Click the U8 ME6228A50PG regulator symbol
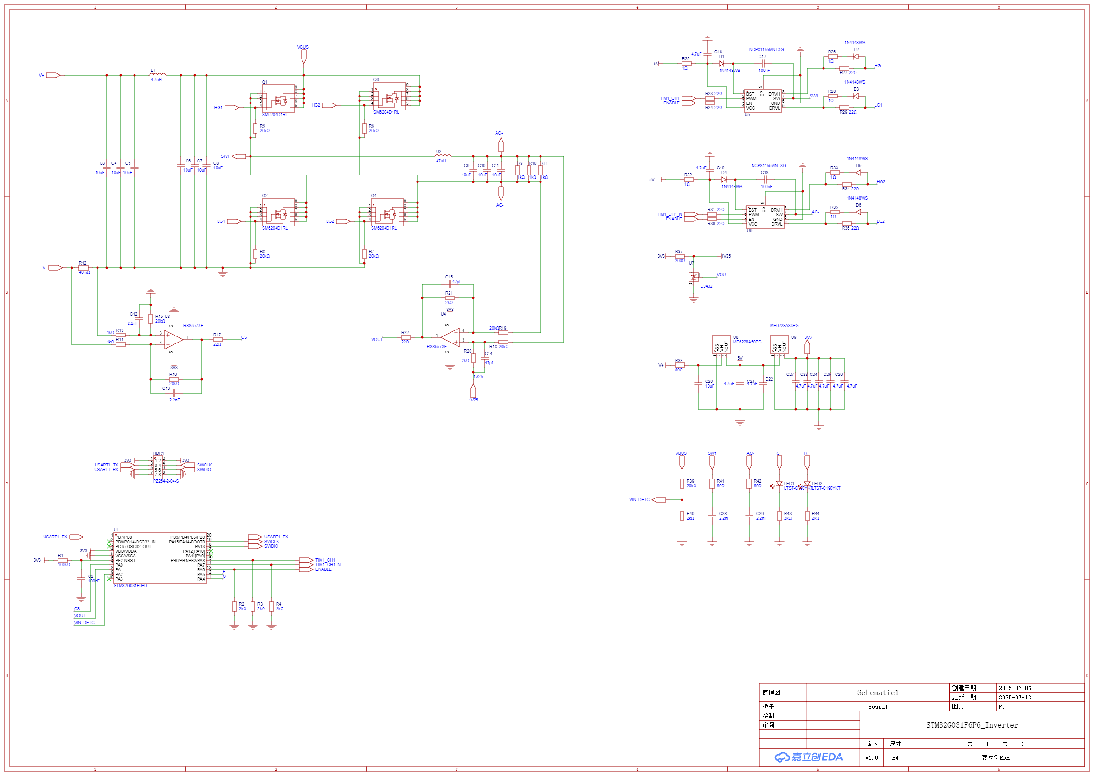1094x776 pixels. click(721, 344)
